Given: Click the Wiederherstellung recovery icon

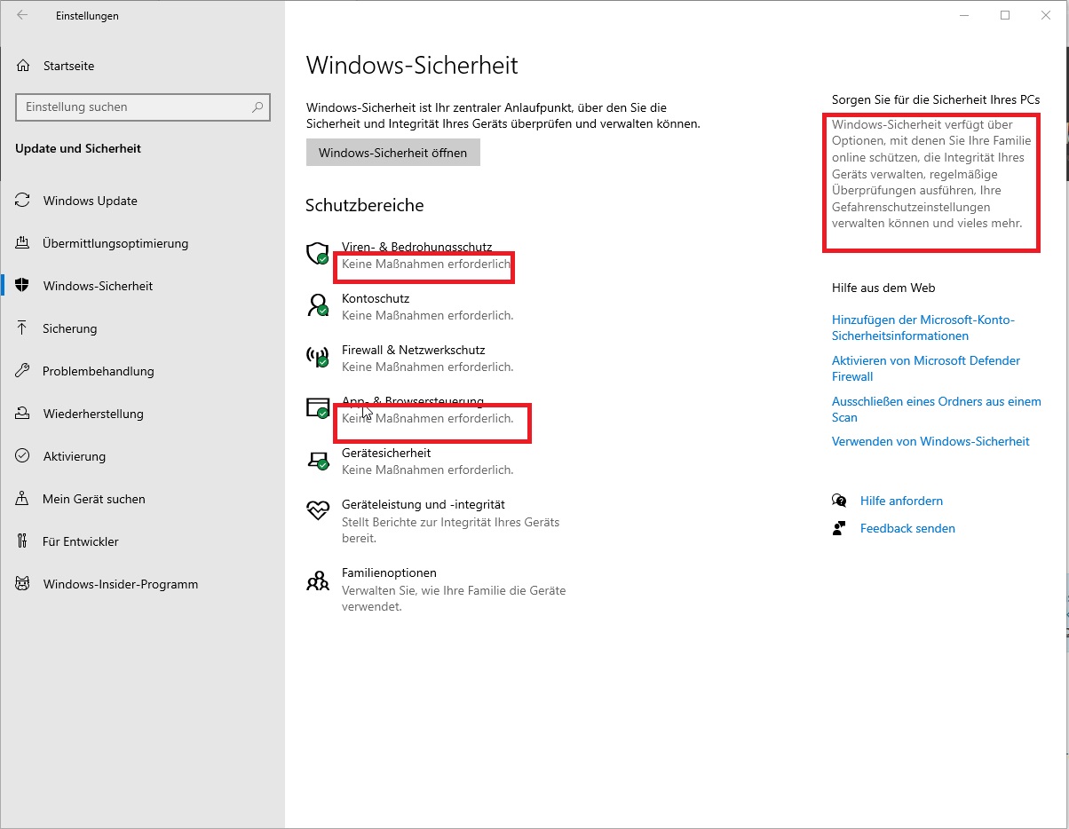Looking at the screenshot, I should pyautogui.click(x=23, y=414).
